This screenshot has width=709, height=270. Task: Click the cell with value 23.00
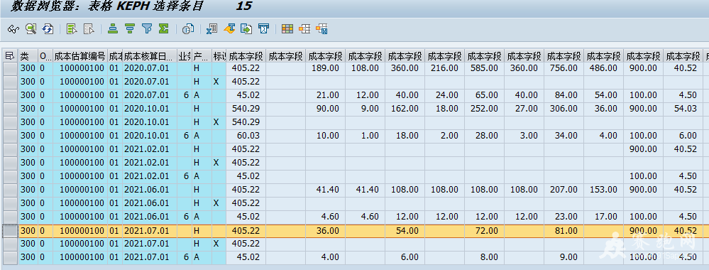564,217
